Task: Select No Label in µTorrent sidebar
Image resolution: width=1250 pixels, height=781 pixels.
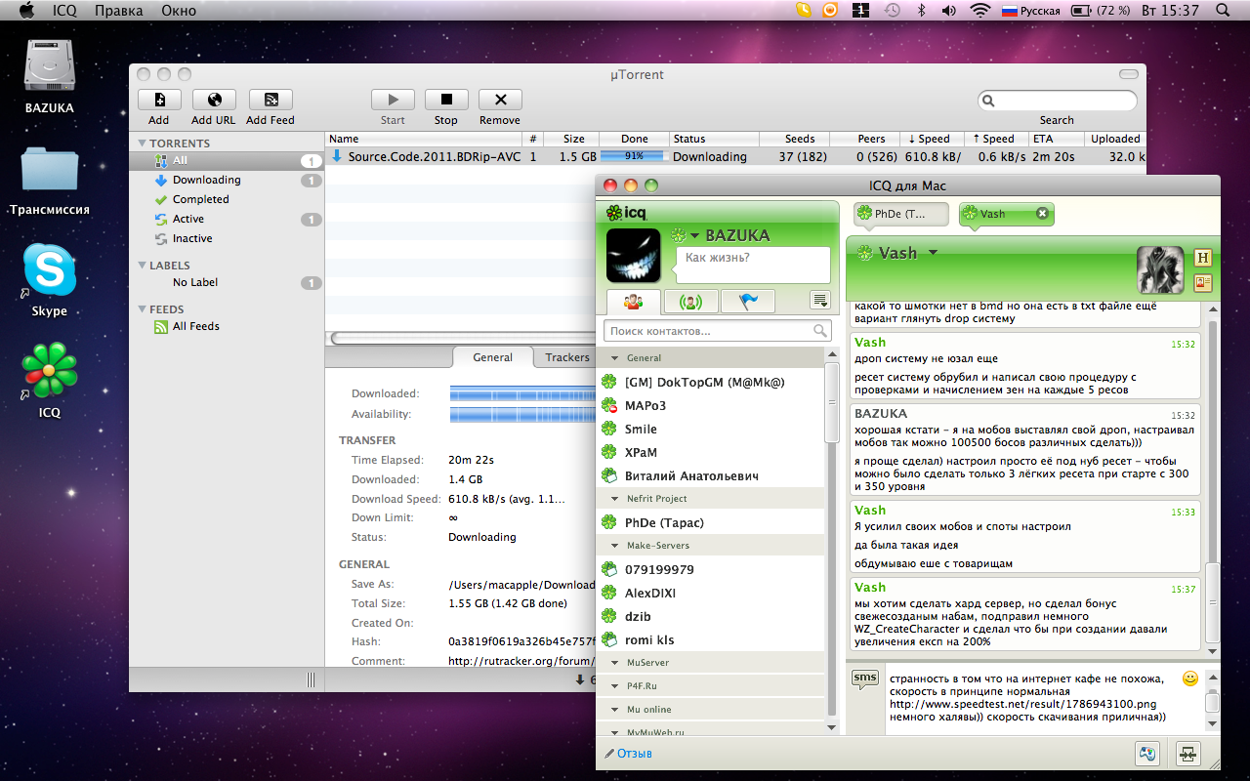Action: coord(195,282)
